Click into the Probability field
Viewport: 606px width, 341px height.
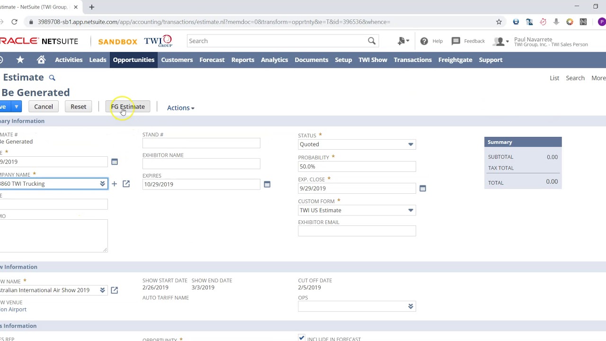pos(357,167)
